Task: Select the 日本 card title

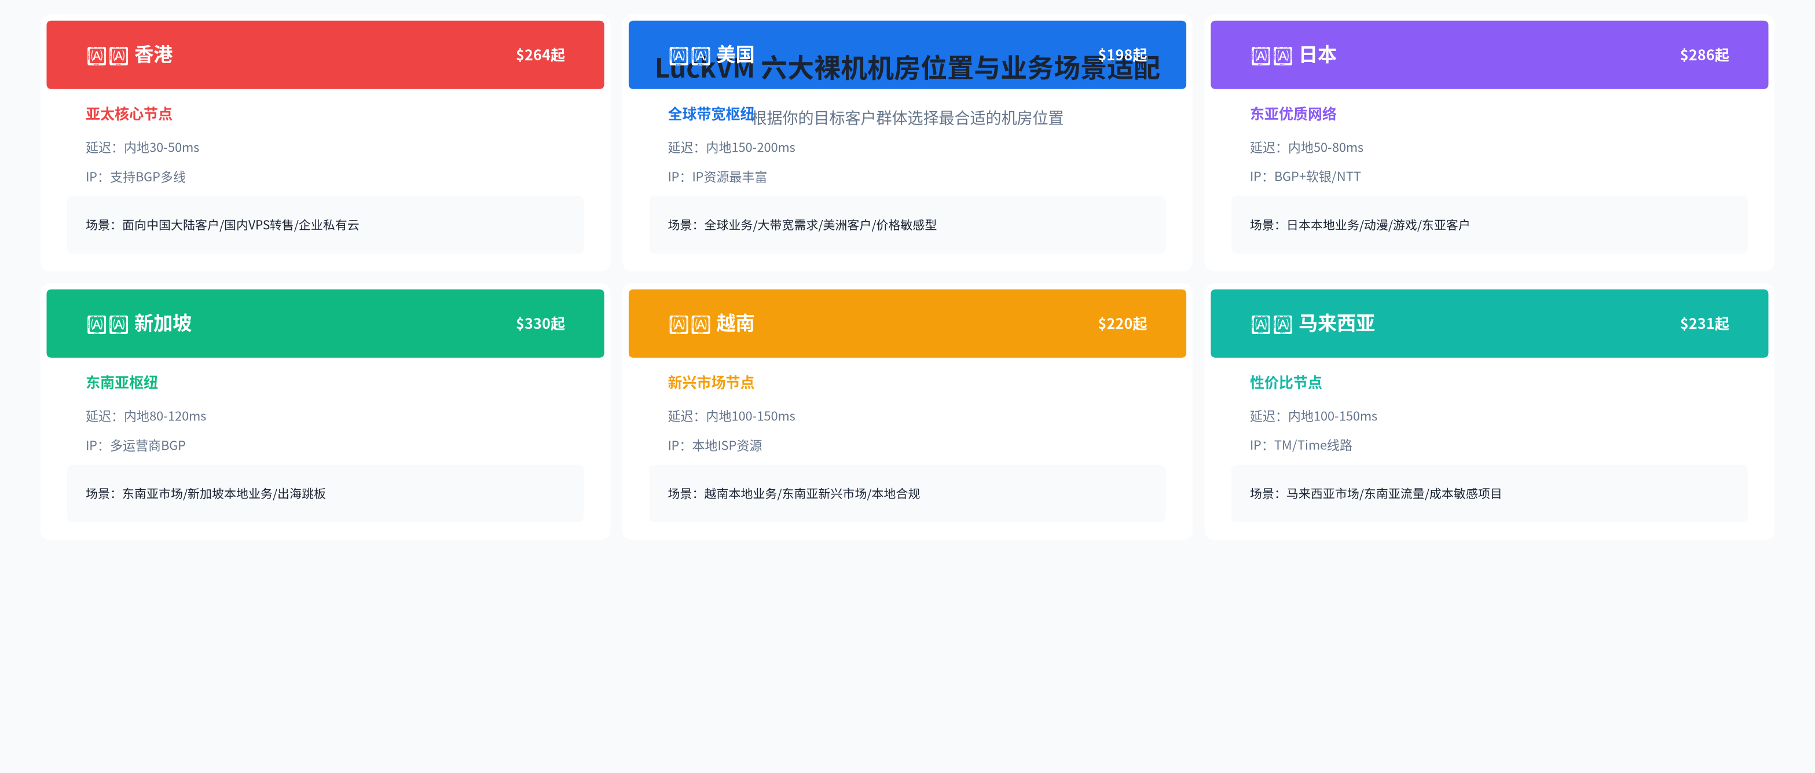Action: click(1318, 55)
